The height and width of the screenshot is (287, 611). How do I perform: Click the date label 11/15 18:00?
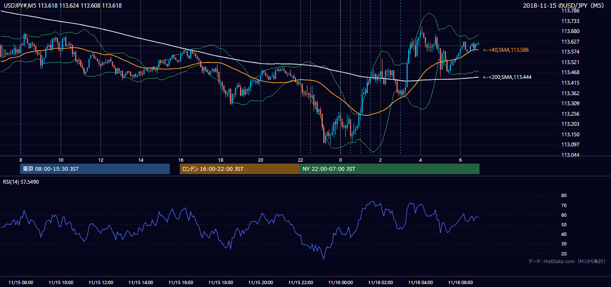click(221, 283)
